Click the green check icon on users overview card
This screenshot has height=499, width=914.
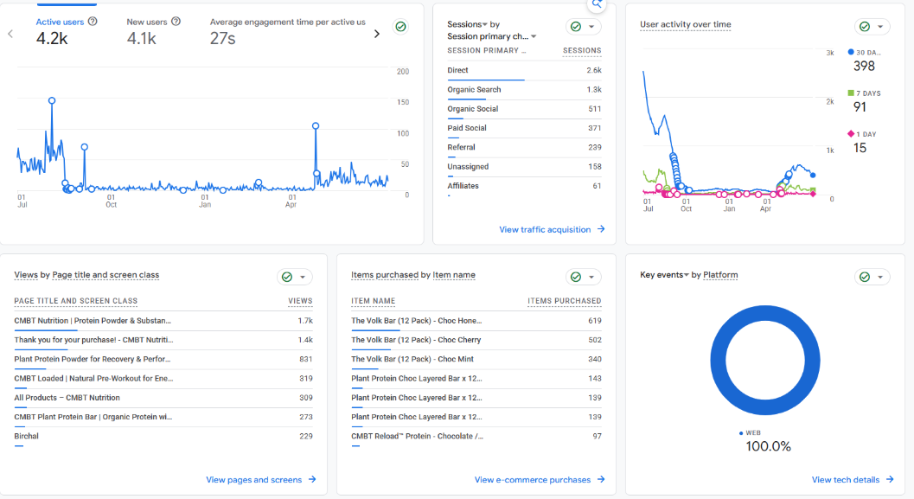coord(400,26)
